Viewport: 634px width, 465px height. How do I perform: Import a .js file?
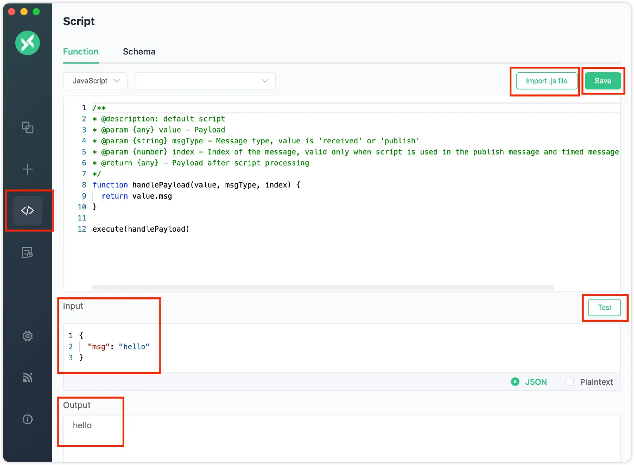point(546,81)
